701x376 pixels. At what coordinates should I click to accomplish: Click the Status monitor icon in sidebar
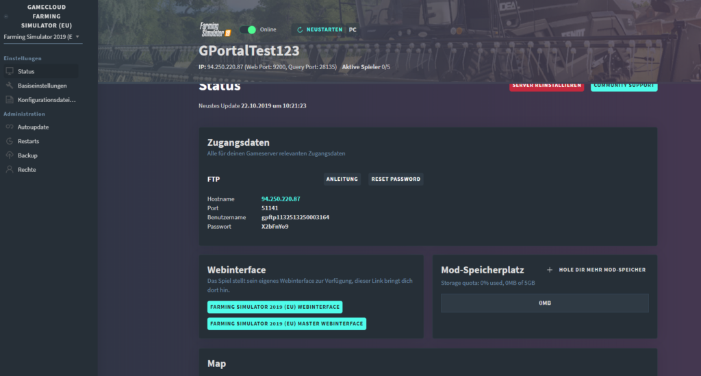[x=10, y=71]
